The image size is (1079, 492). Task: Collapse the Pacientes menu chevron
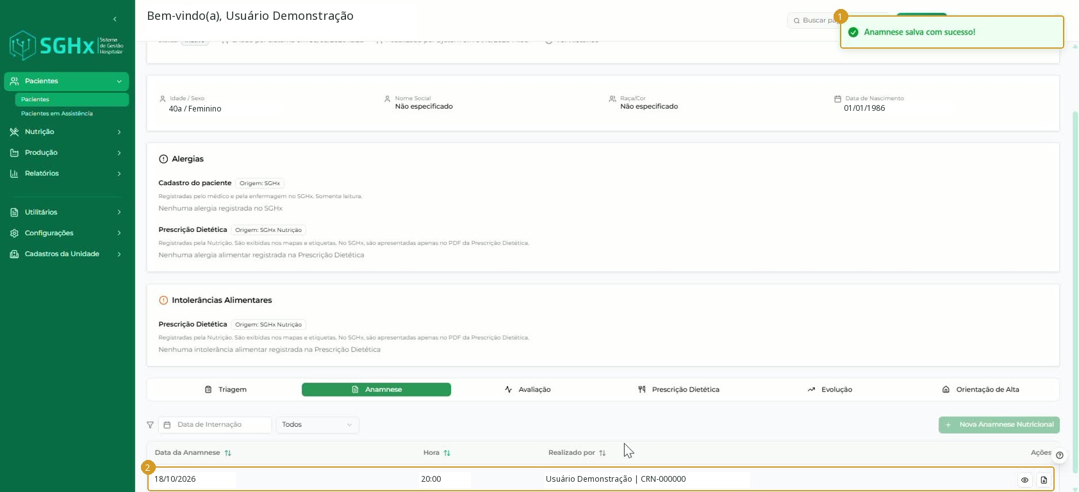click(x=119, y=81)
